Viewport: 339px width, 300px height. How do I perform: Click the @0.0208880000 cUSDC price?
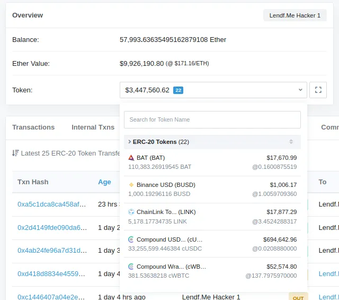coord(274,248)
